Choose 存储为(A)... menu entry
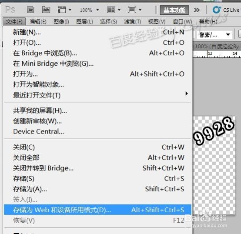The width and height of the screenshot is (241, 234). pyautogui.click(x=97, y=189)
